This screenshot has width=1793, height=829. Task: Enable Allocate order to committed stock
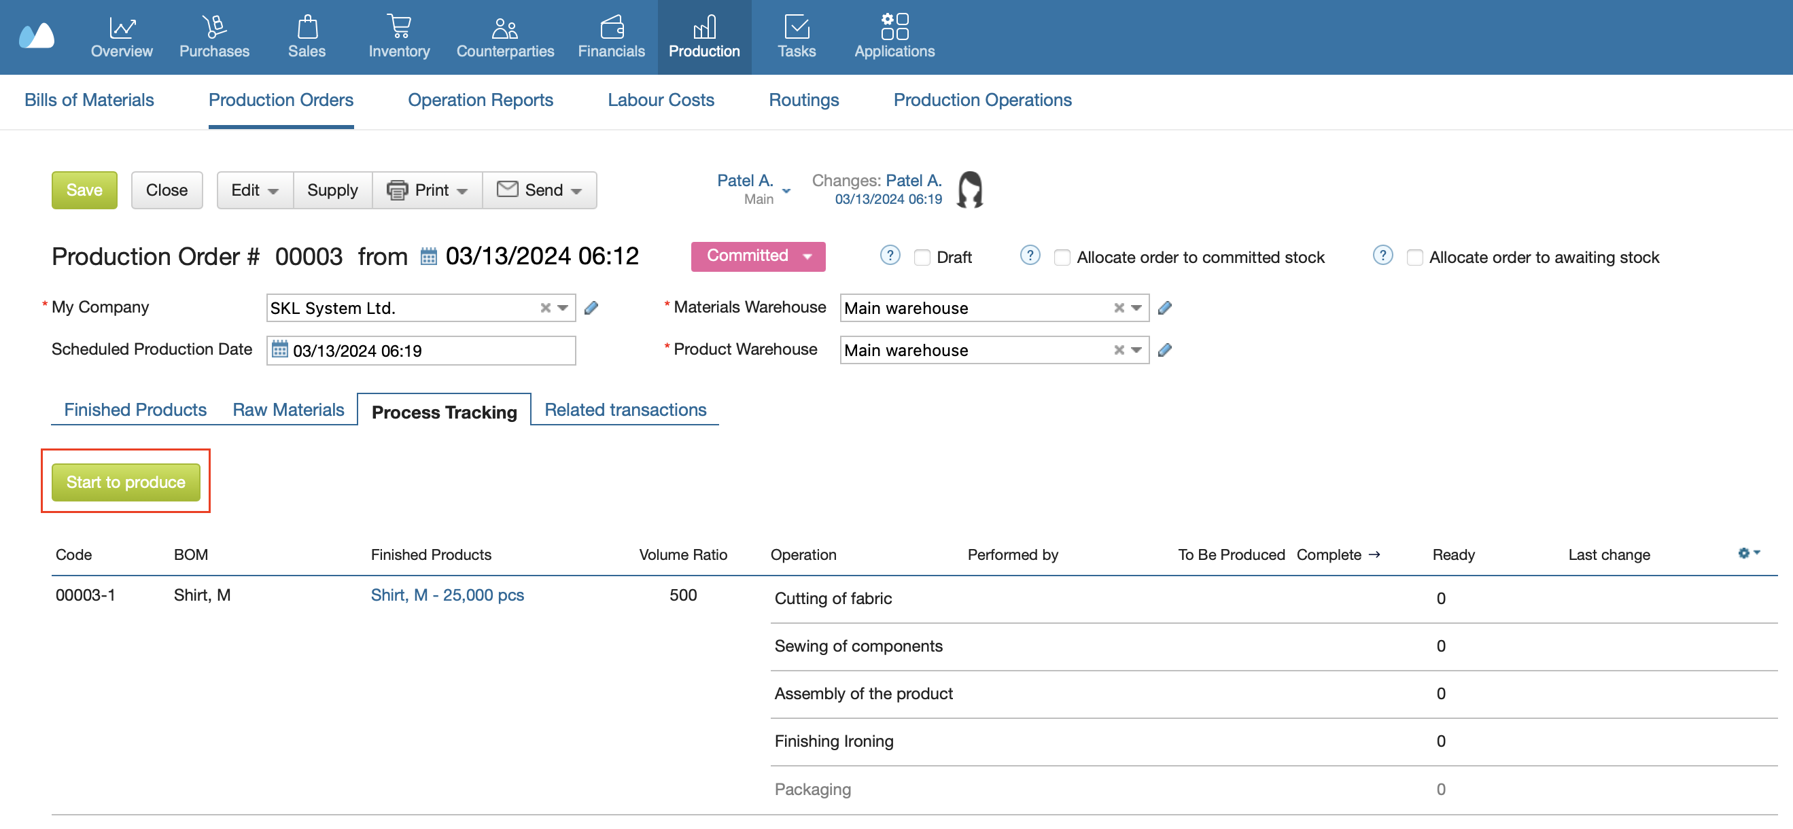pos(1062,258)
